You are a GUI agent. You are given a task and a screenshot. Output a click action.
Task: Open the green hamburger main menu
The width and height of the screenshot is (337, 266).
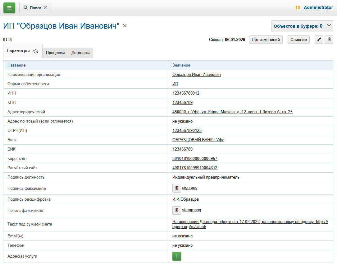[9, 8]
